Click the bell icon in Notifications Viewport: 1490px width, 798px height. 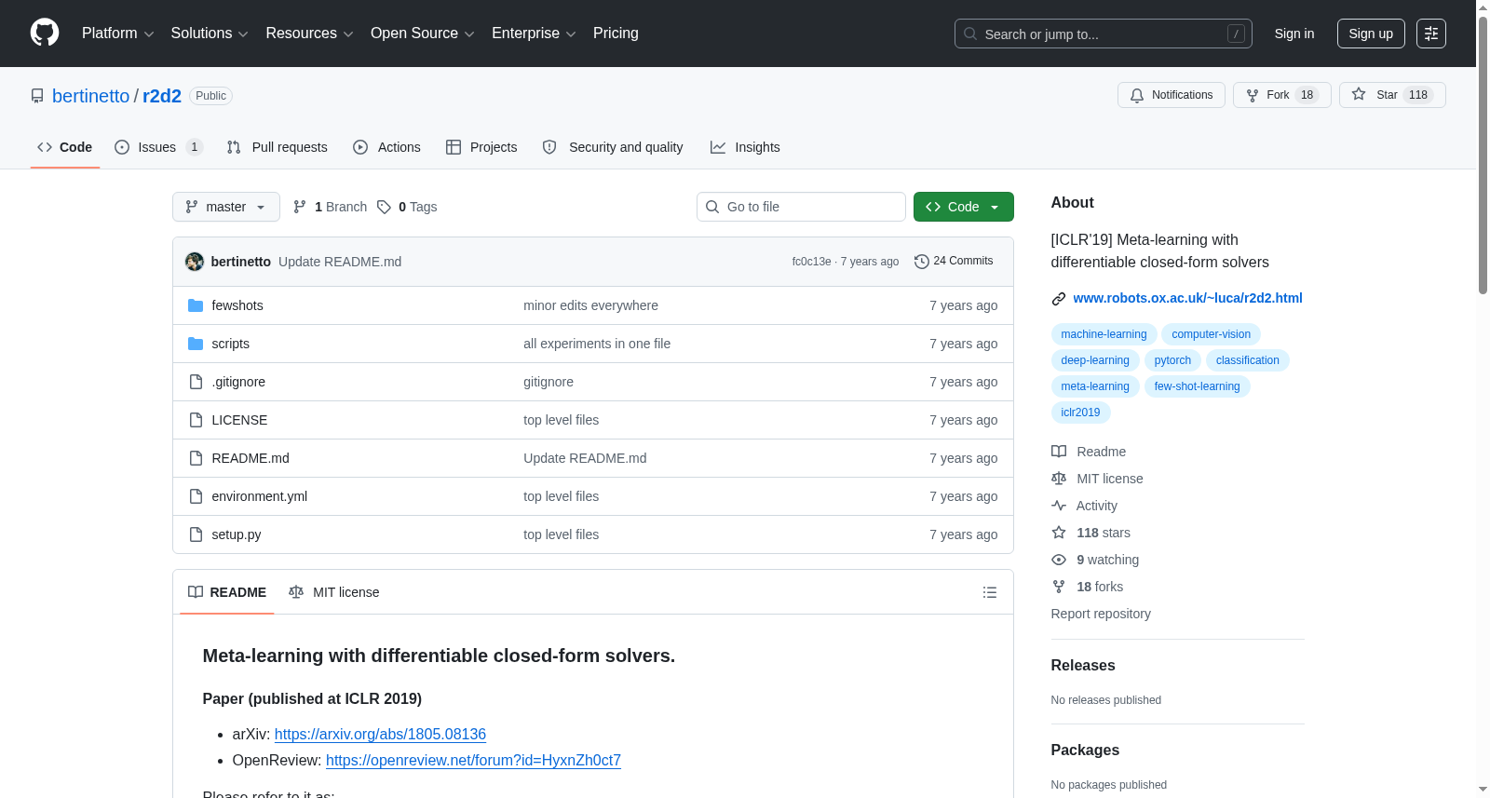click(x=1137, y=95)
